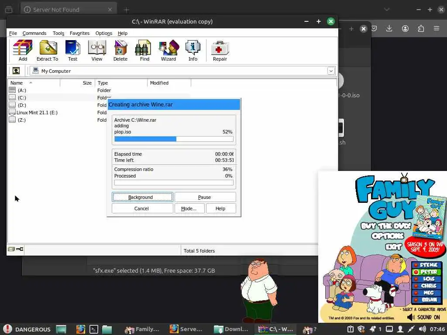447x335 pixels.
Task: Click the total Processed progress bar
Action: click(174, 183)
